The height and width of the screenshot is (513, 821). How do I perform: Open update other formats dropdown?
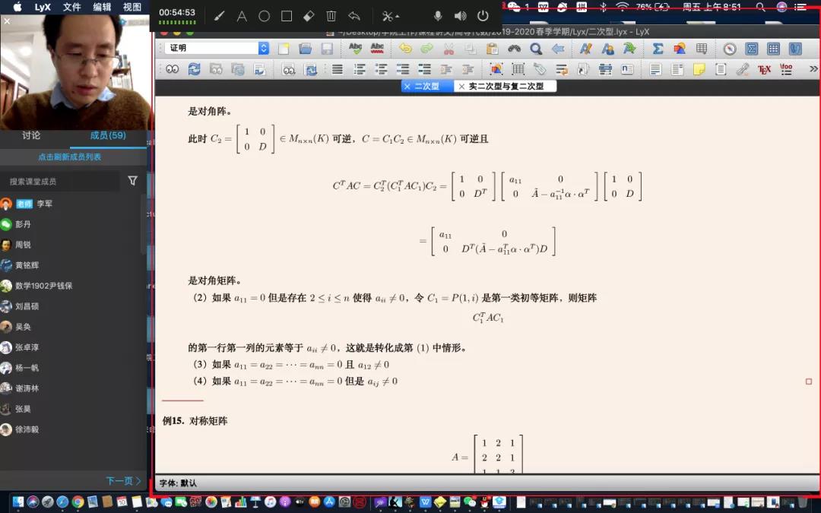(x=310, y=69)
